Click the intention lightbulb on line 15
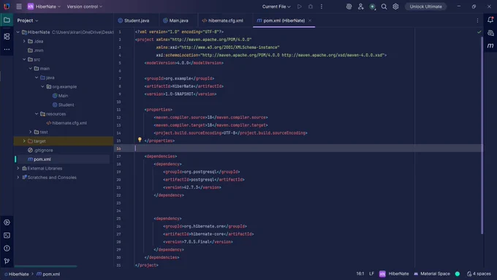Image resolution: width=497 pixels, height=280 pixels. coord(140,140)
